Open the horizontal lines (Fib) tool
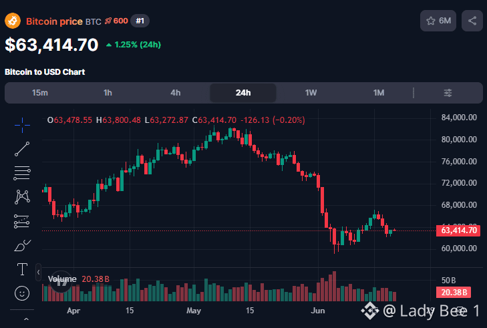The width and height of the screenshot is (487, 328). pos(22,173)
